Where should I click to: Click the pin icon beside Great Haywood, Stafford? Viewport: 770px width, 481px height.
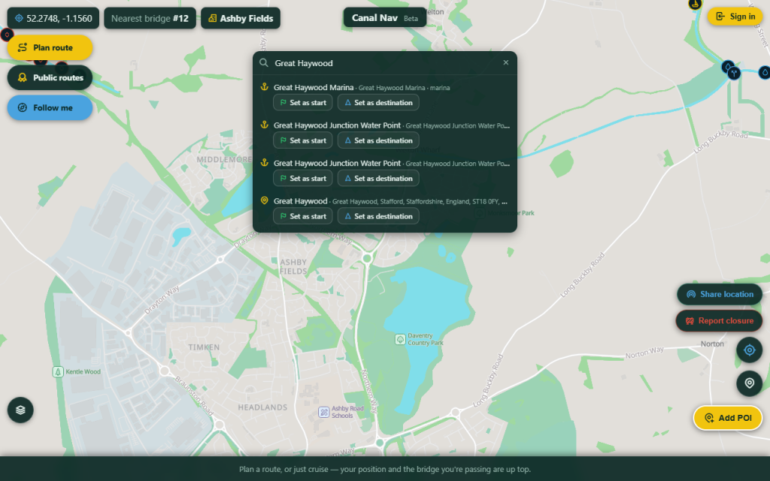[x=264, y=200]
